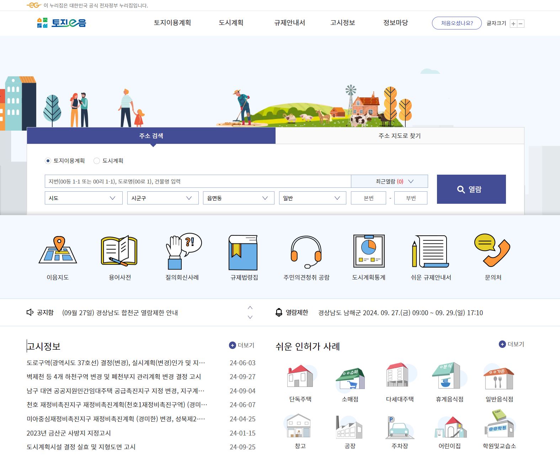Open the 이음지도 map icon
Screen dimensions: 560x459
click(x=58, y=251)
